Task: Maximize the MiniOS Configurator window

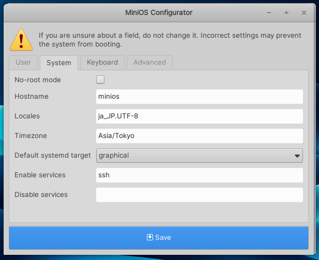Action: tap(286, 12)
